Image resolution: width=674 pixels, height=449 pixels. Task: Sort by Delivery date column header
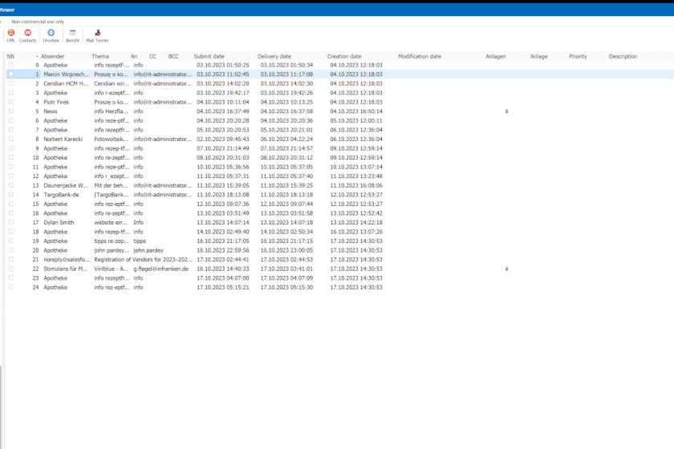coord(274,56)
